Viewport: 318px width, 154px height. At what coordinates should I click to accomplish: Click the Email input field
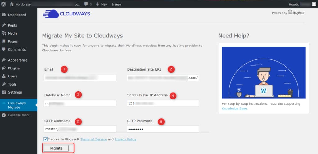(x=80, y=77)
